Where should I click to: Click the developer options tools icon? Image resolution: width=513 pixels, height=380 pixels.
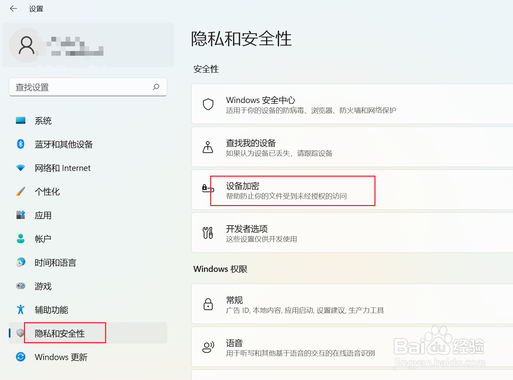(208, 233)
